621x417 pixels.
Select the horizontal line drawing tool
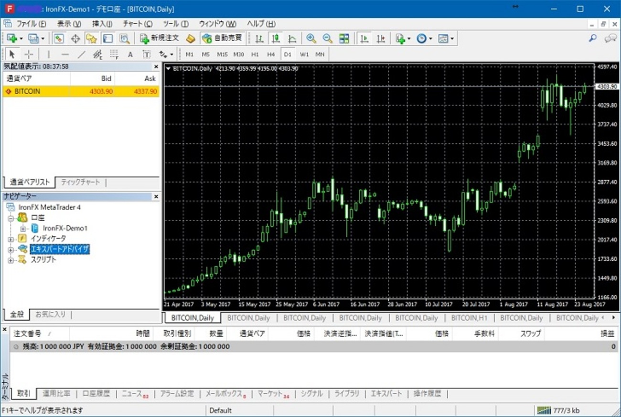(x=65, y=54)
